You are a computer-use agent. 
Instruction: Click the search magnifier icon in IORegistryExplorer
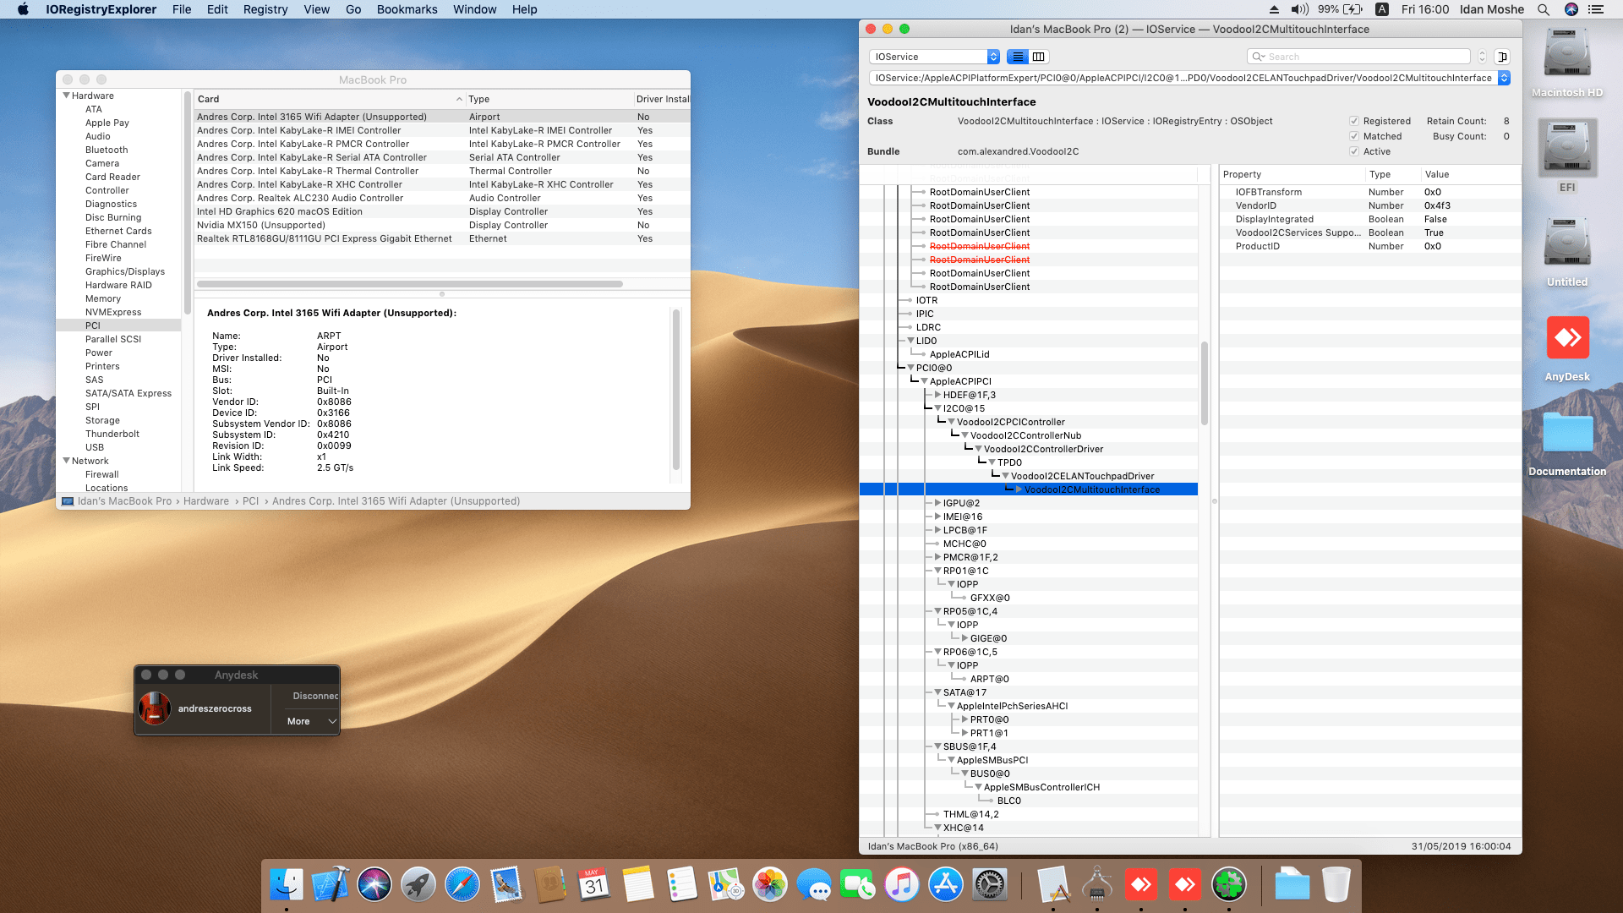1258,57
